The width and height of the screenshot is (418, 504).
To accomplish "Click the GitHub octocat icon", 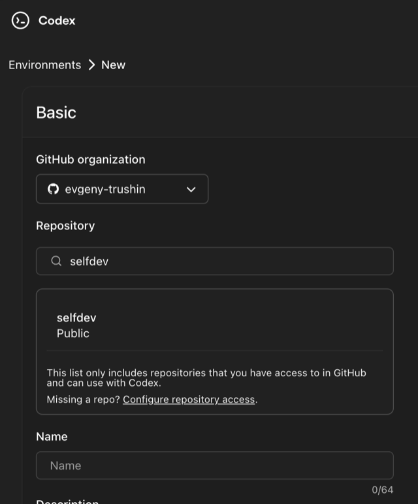I will [53, 189].
